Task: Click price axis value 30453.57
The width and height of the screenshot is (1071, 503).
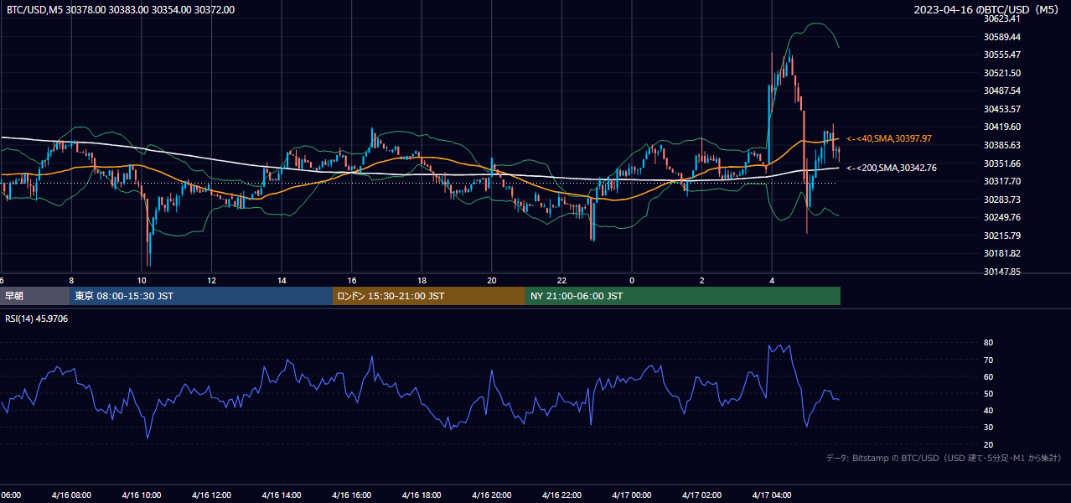Action: [1002, 109]
